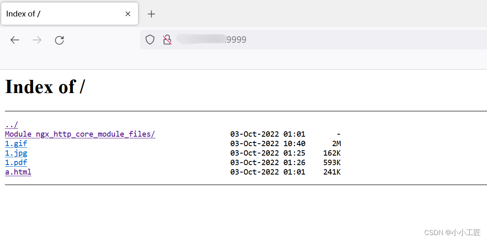487x240 pixels.
Task: Close the "Index of /" tab
Action: click(x=128, y=14)
